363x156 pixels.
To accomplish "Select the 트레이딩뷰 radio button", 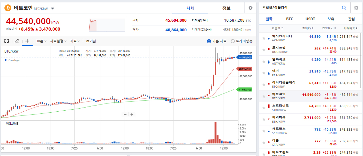I will (x=233, y=41).
